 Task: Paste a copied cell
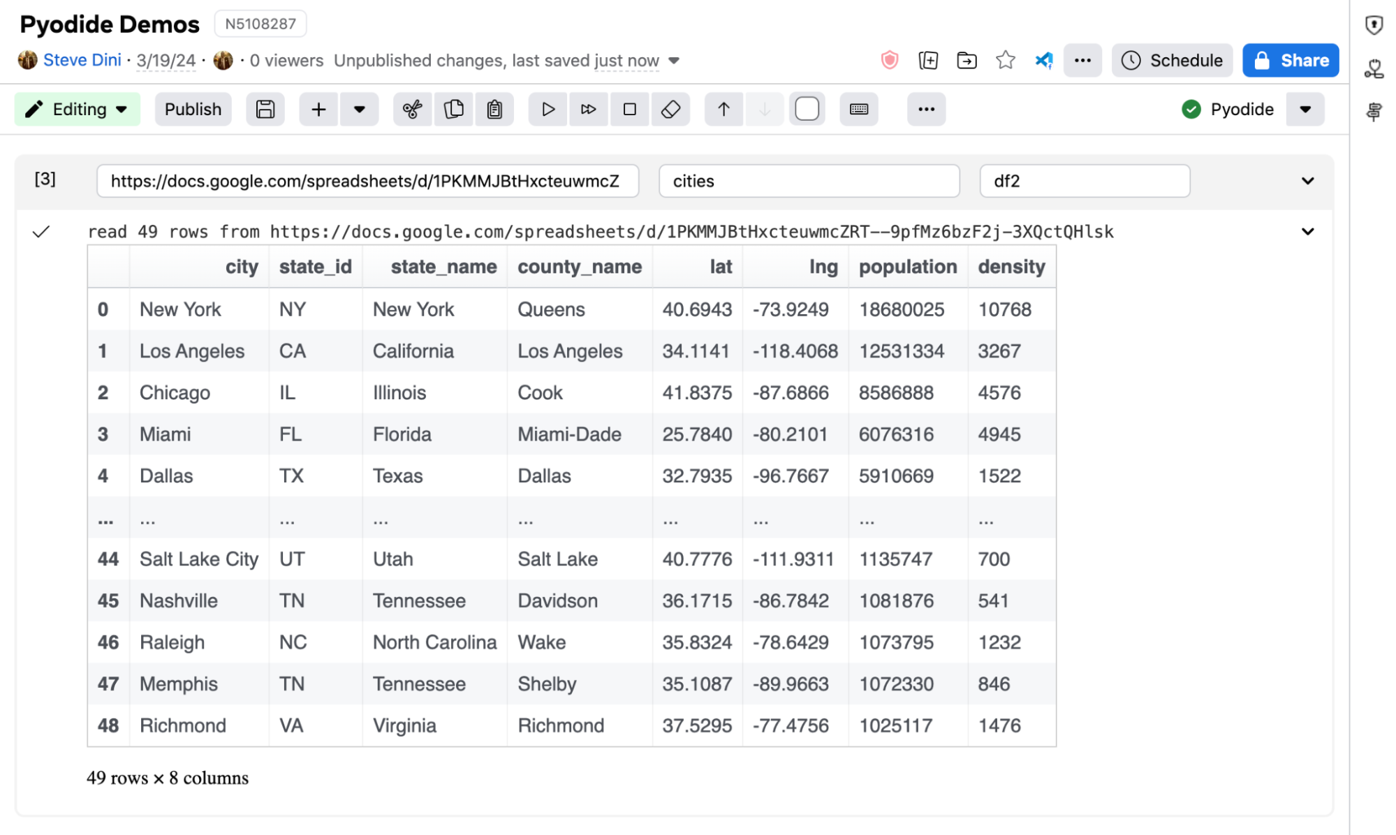(x=495, y=109)
